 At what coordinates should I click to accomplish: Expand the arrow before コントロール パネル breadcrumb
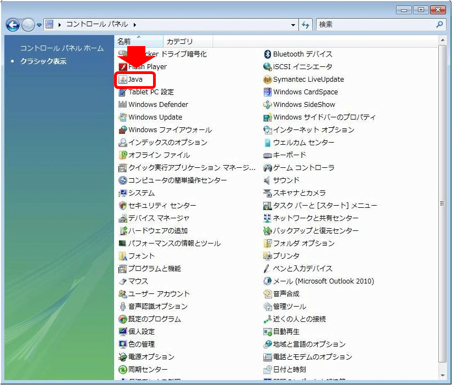(60, 25)
